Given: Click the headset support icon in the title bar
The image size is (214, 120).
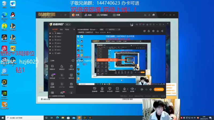Looking at the screenshot, I should 137,25.
